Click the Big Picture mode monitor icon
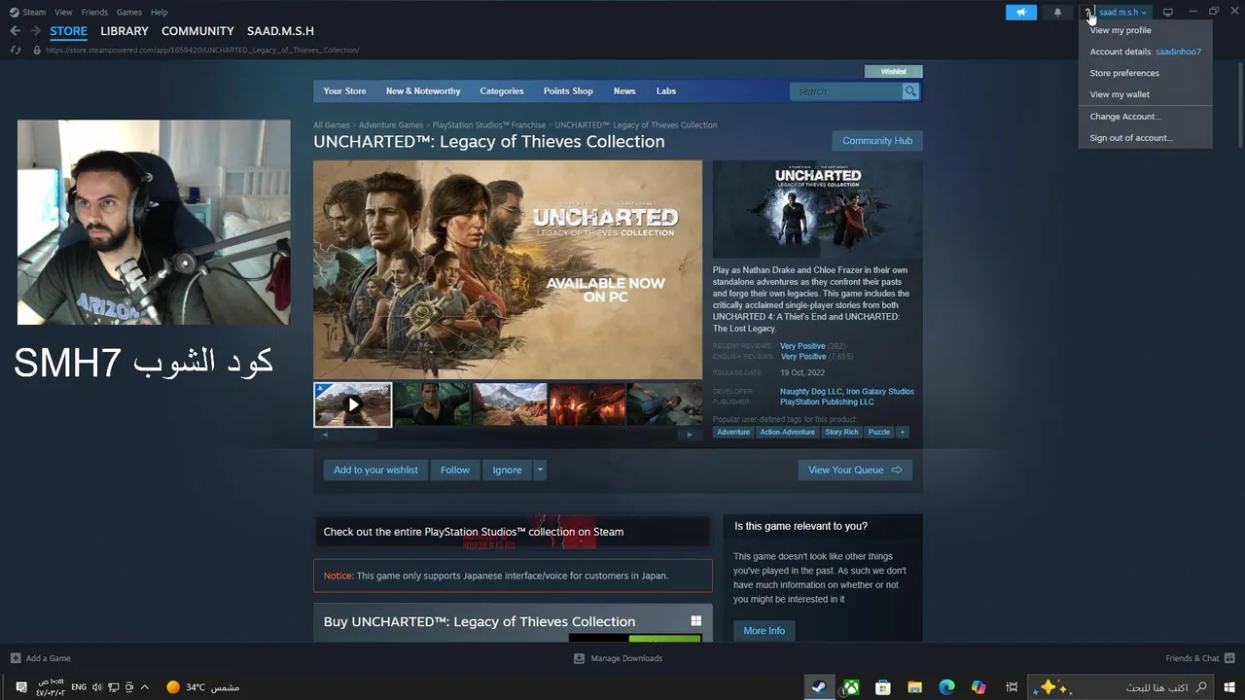Image resolution: width=1245 pixels, height=700 pixels. 1168,12
